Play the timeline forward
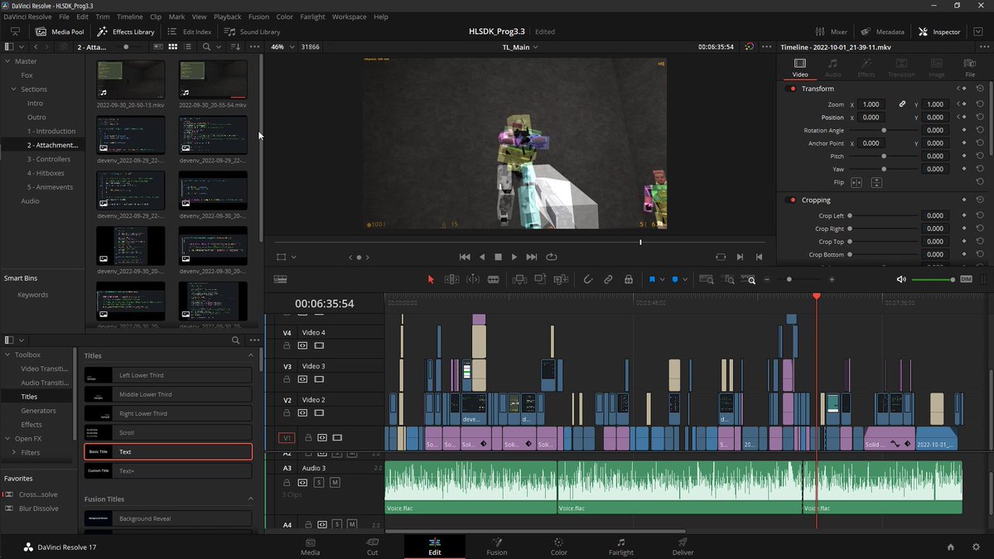The height and width of the screenshot is (559, 994). pyautogui.click(x=514, y=258)
